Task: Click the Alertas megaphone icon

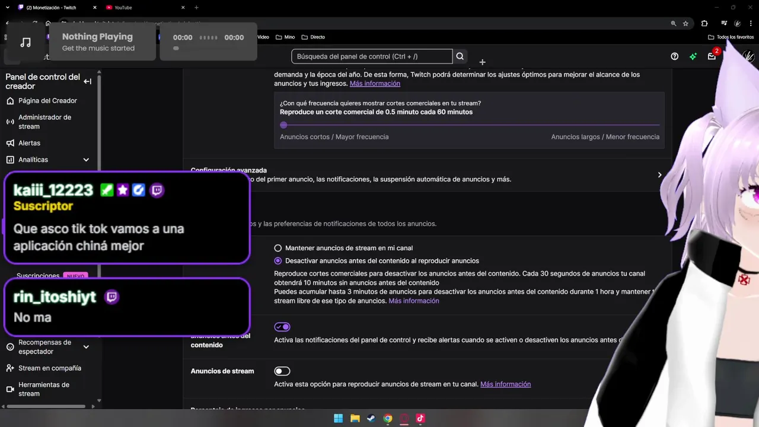Action: 10,143
